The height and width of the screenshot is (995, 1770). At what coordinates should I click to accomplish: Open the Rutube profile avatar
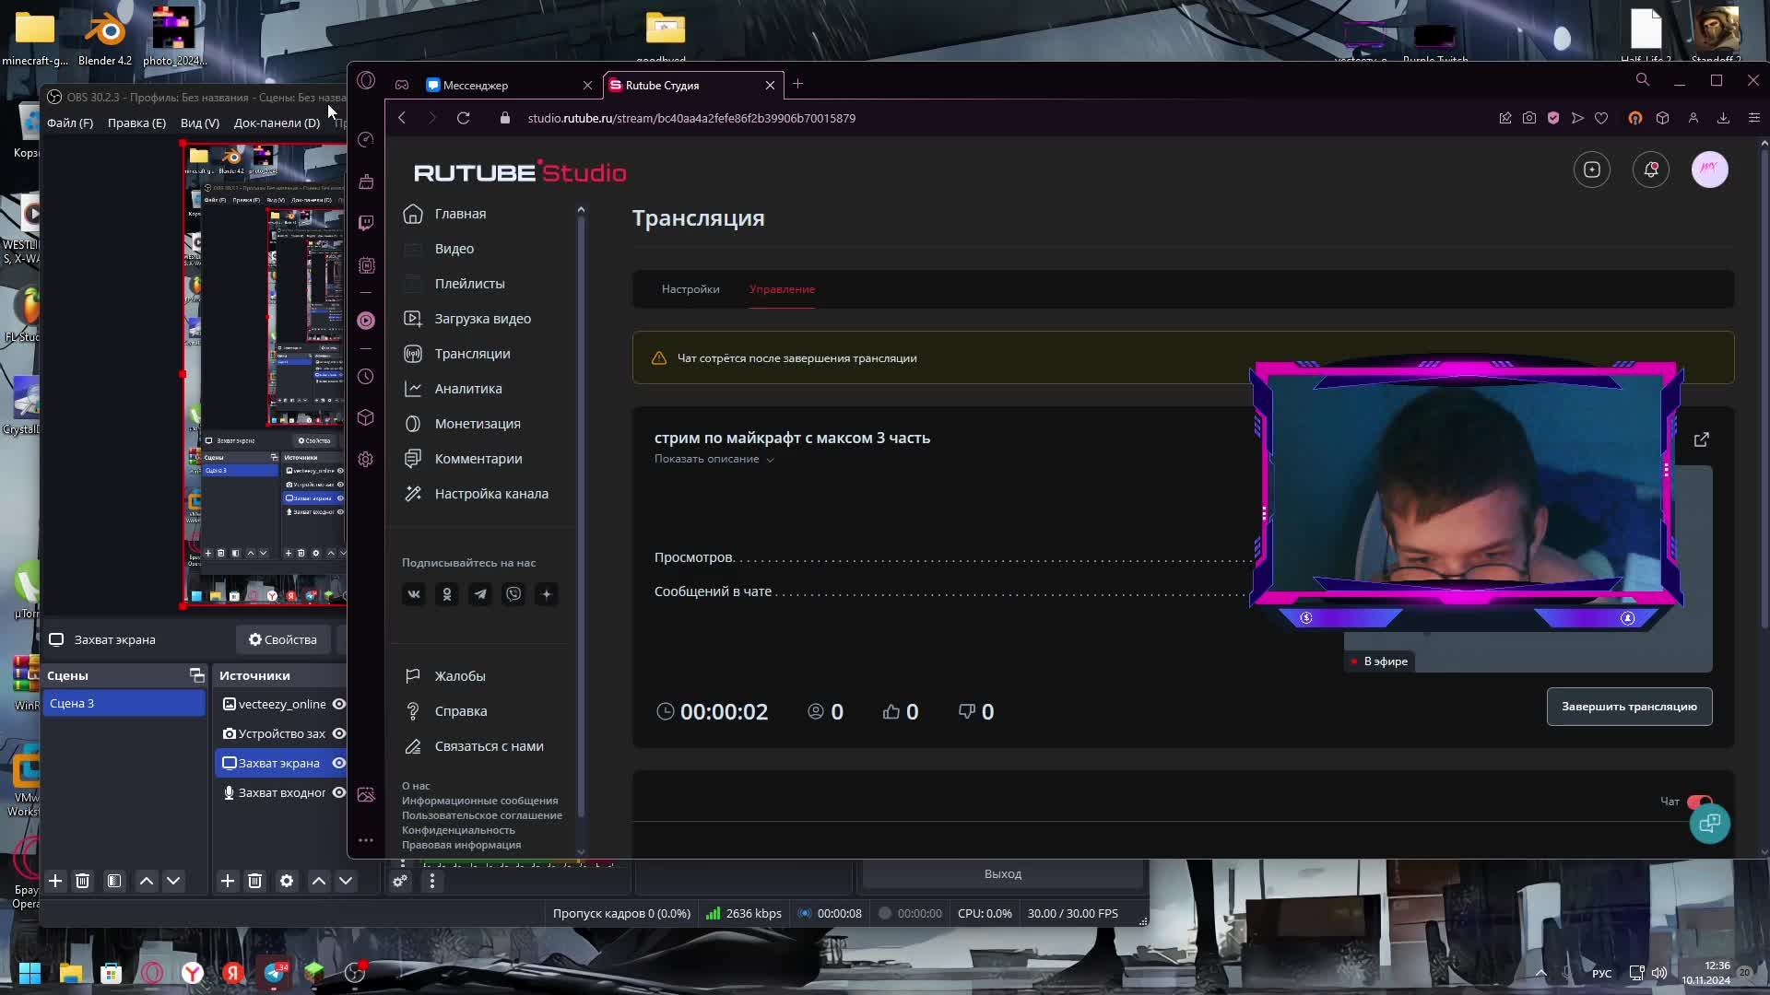pyautogui.click(x=1710, y=170)
